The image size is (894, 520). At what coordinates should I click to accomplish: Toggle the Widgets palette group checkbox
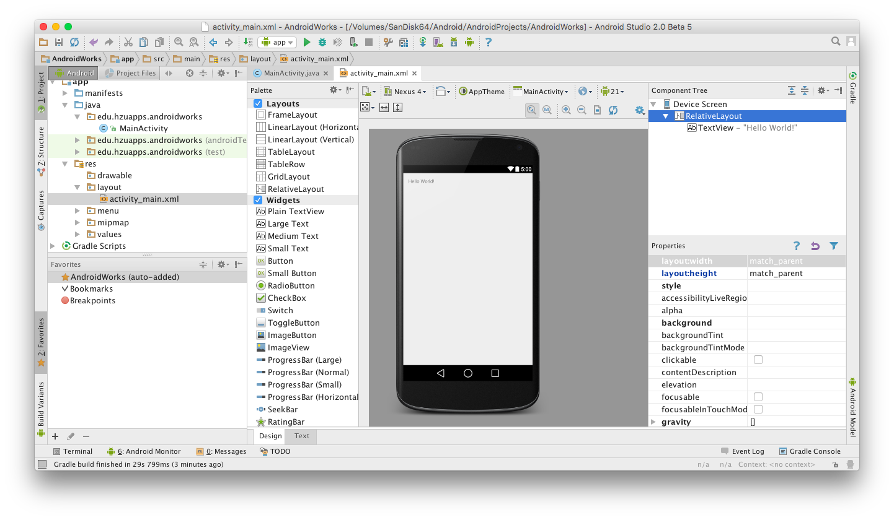[x=258, y=201]
